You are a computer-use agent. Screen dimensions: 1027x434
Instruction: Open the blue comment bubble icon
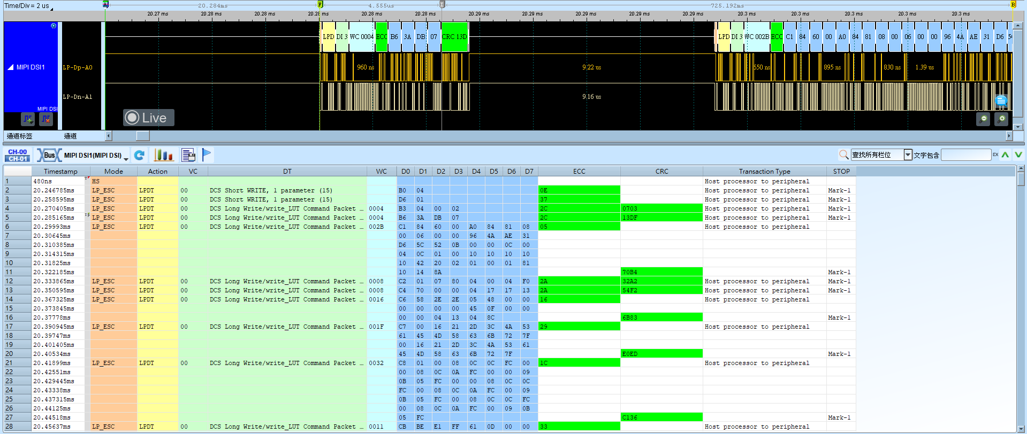[x=1001, y=100]
